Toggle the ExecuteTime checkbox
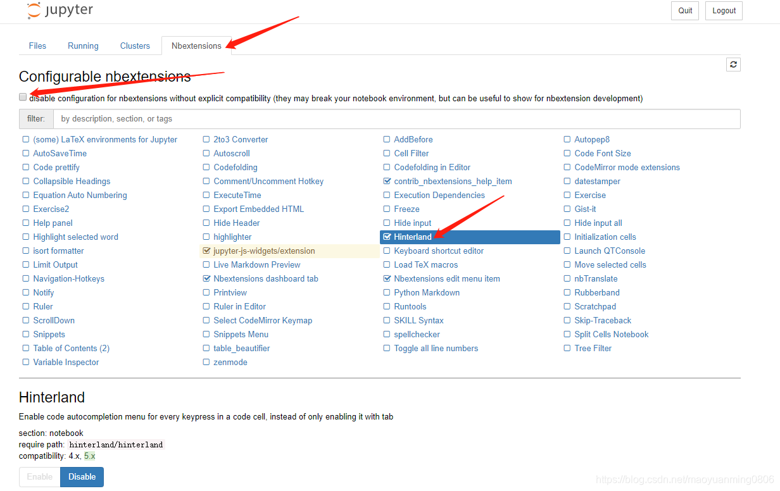The height and width of the screenshot is (491, 780). (x=206, y=196)
